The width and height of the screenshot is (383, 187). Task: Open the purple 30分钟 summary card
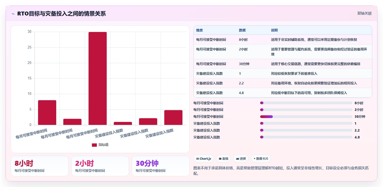pyautogui.click(x=161, y=166)
